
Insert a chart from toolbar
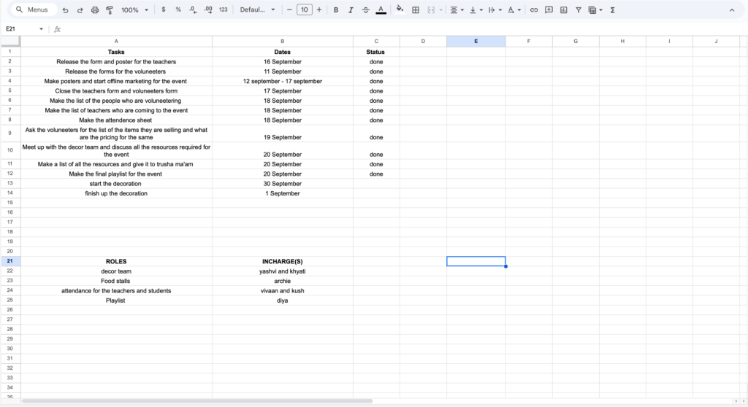coord(563,10)
